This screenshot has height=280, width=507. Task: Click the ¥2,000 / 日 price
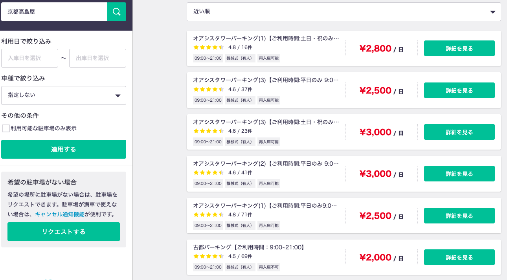click(381, 257)
